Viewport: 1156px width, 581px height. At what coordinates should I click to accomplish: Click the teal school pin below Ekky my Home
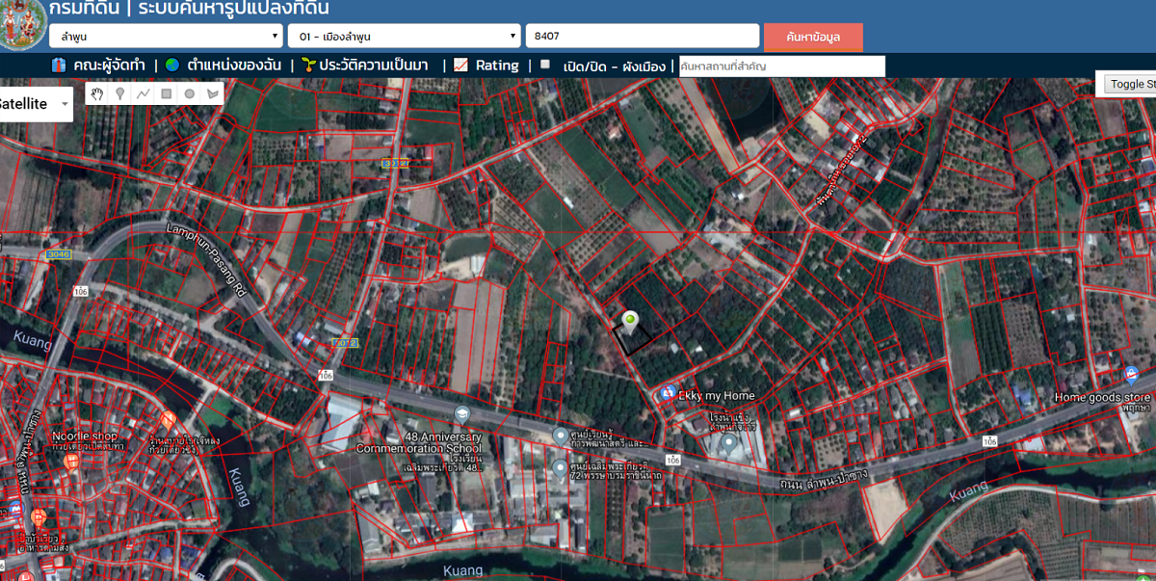click(x=729, y=444)
